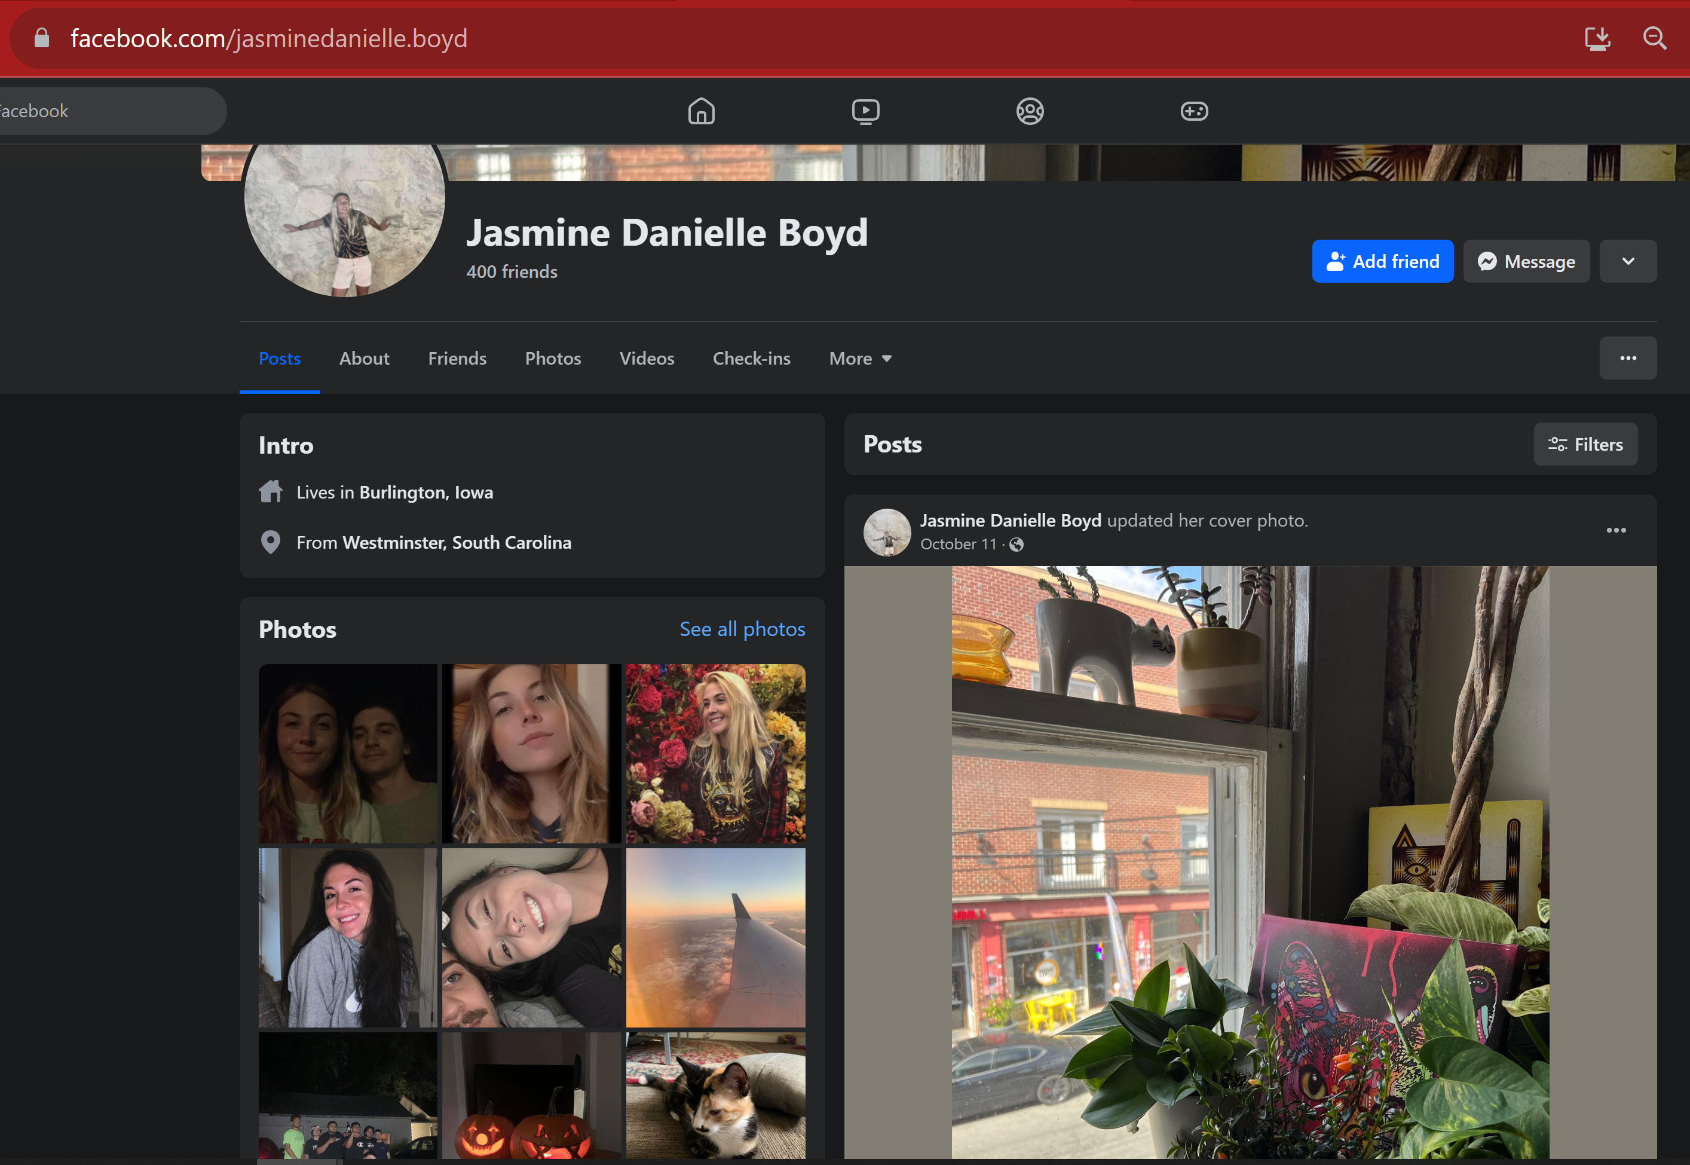Open the profile three-dot options menu
The height and width of the screenshot is (1165, 1690).
tap(1627, 359)
